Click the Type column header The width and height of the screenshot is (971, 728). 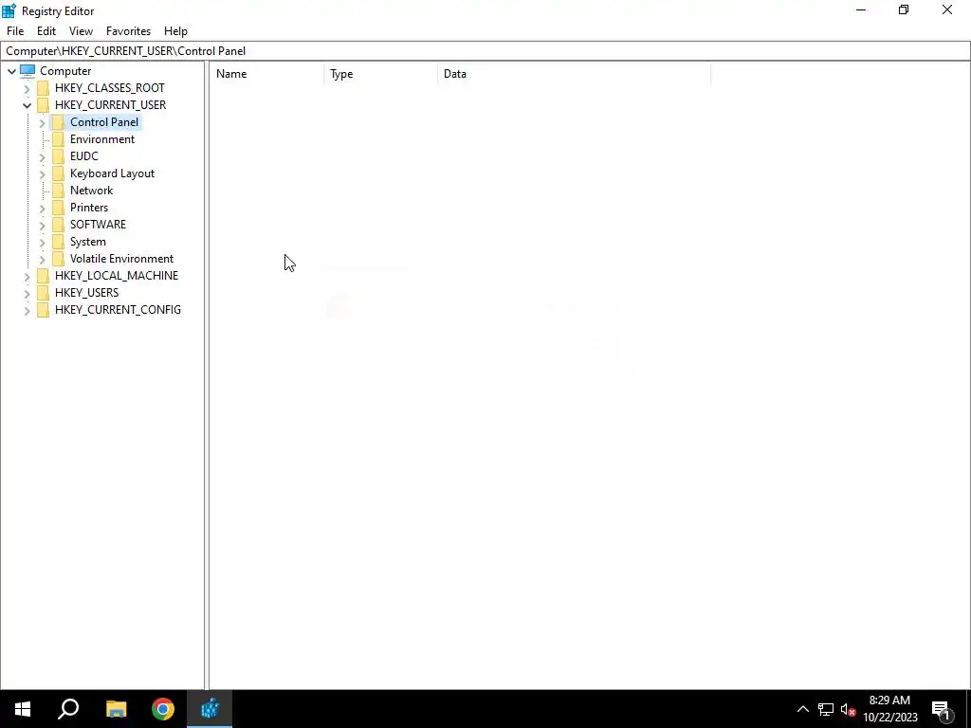[x=381, y=74]
